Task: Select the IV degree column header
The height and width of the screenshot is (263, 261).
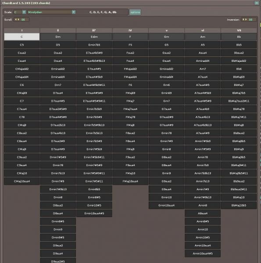Action: point(130,30)
